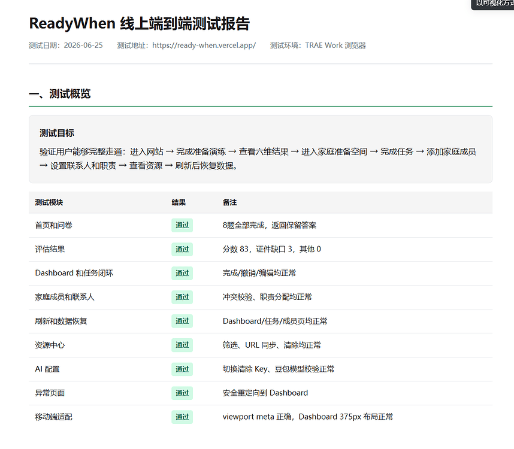Click the "备注" column header
This screenshot has height=449, width=514.
coord(229,202)
